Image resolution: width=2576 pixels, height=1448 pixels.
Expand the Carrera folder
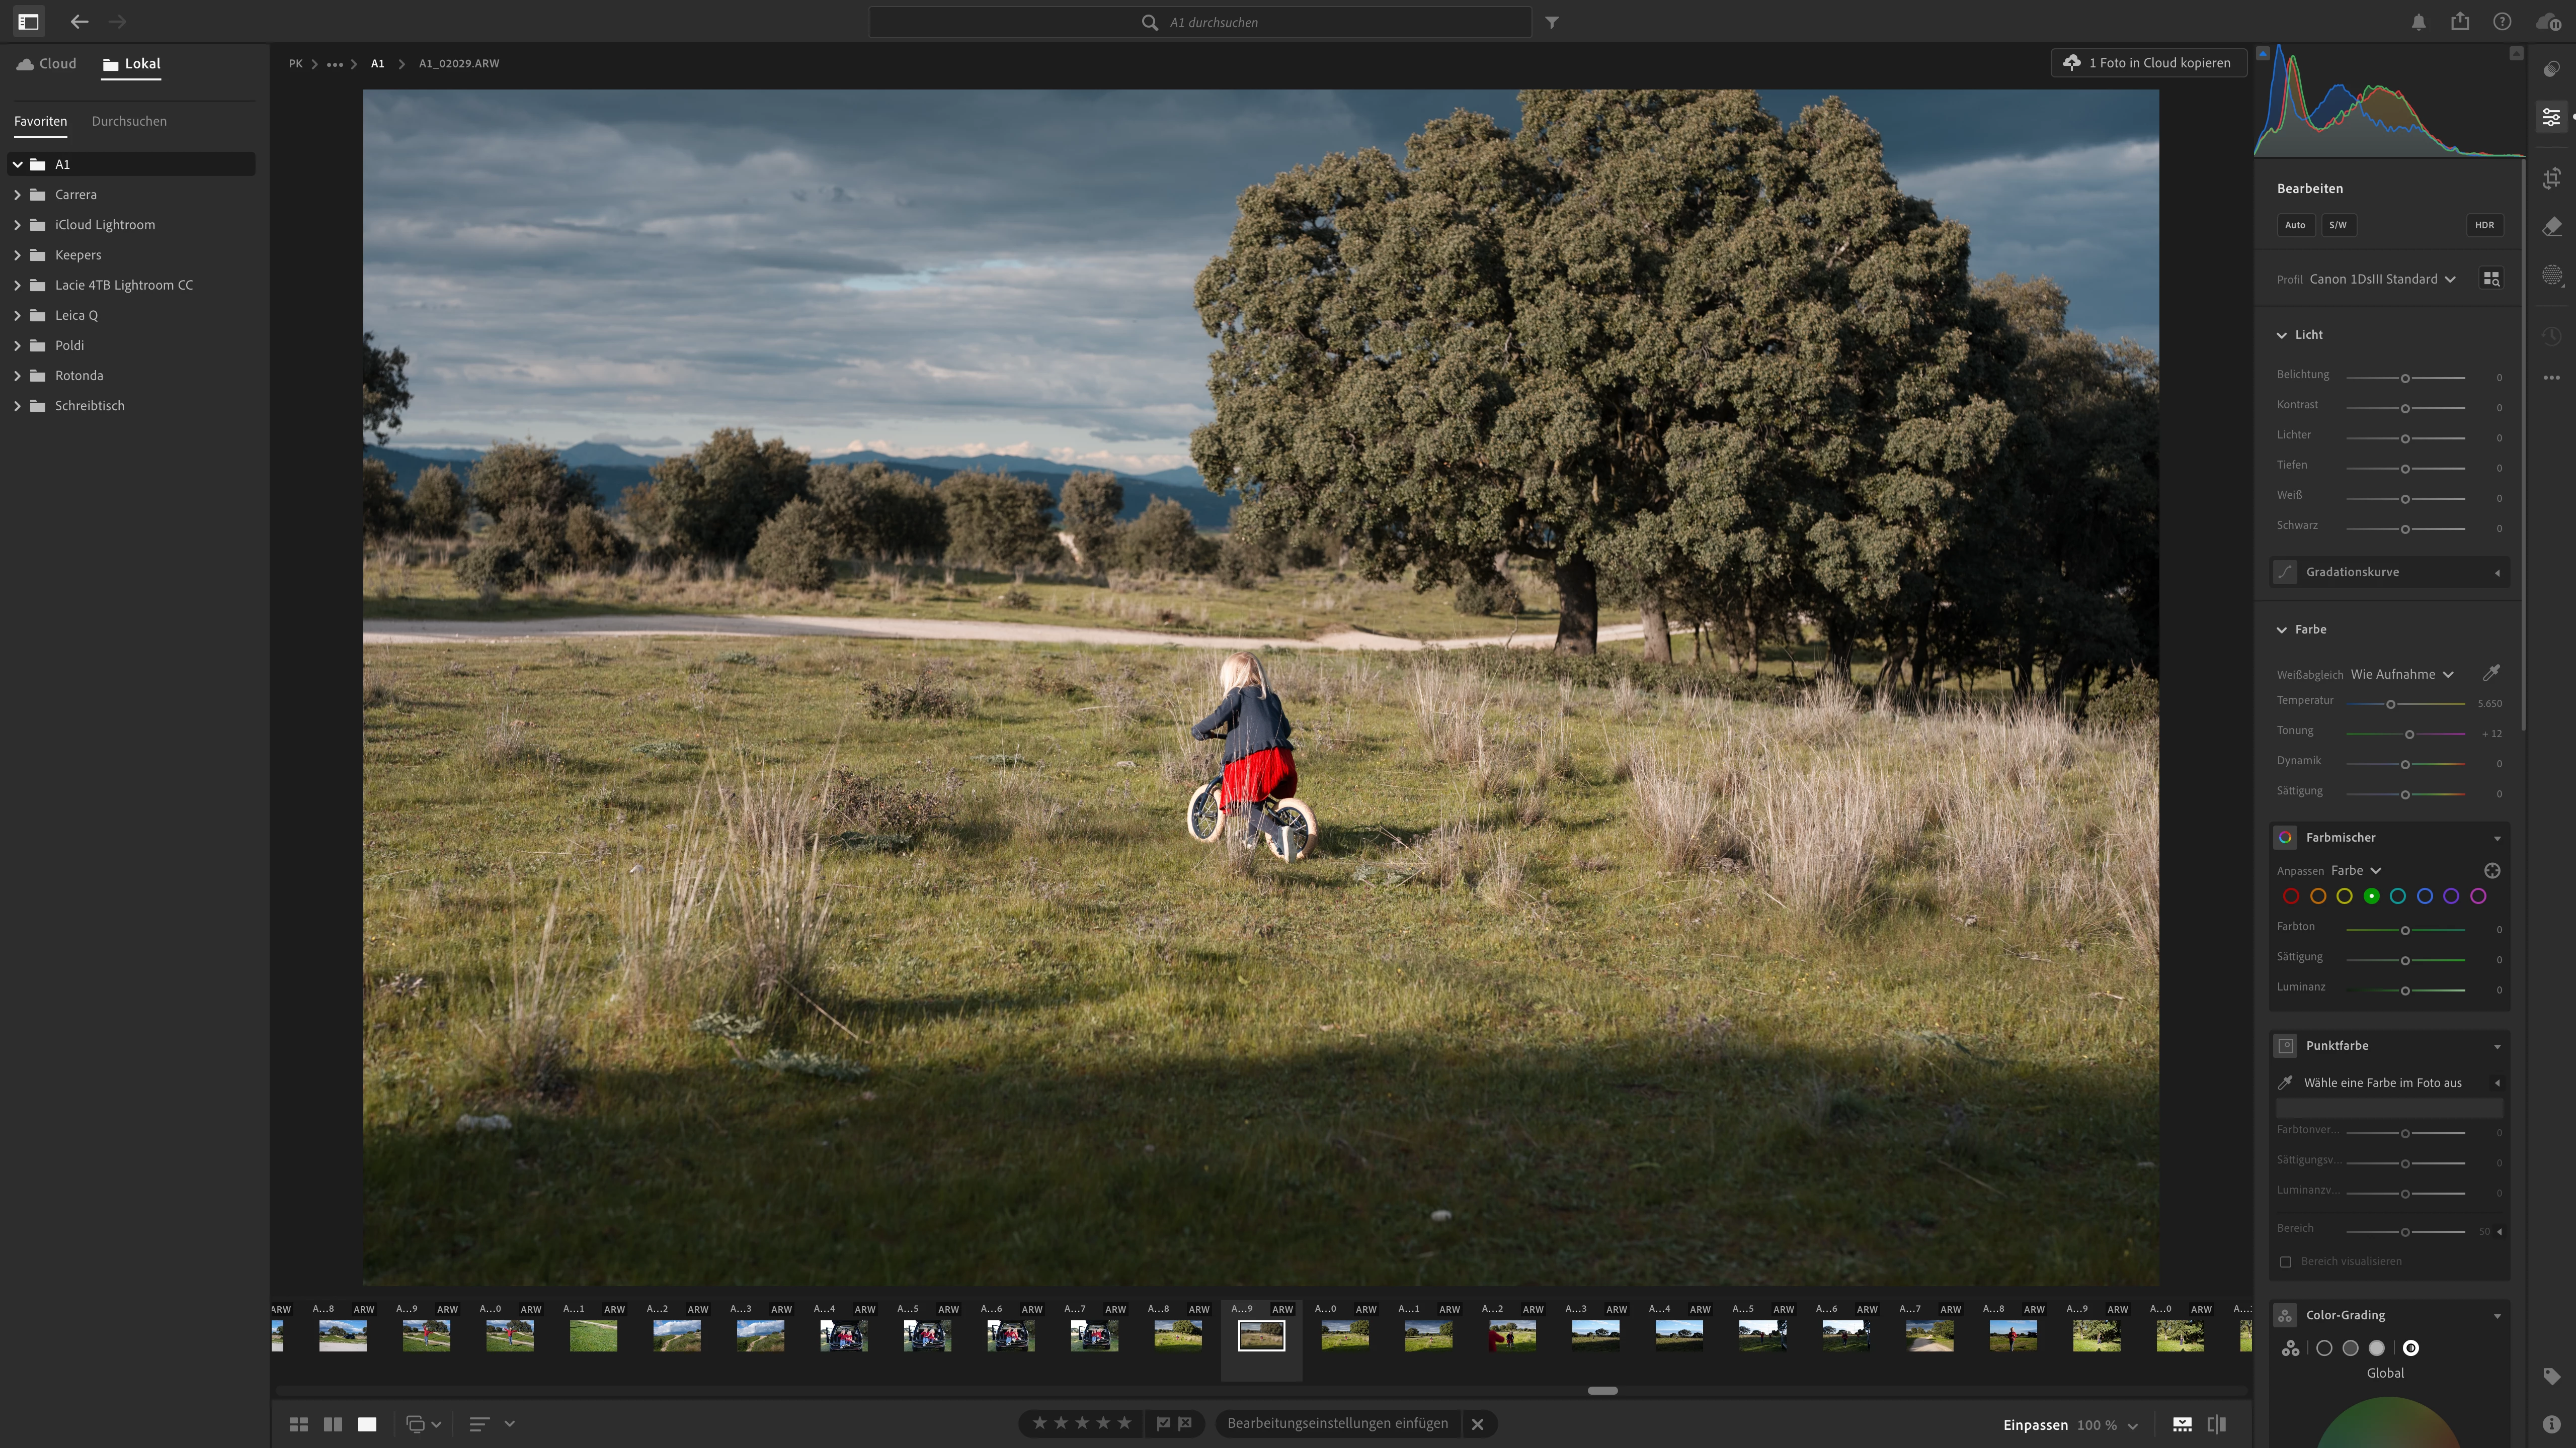point(17,195)
